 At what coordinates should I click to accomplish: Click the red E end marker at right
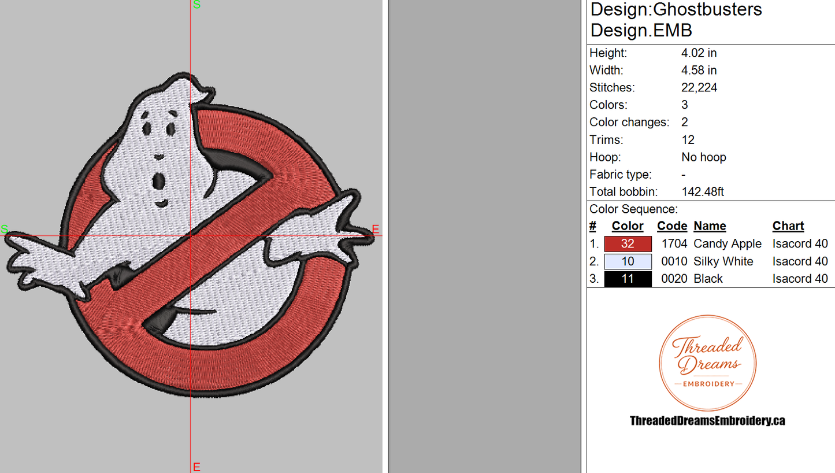[375, 230]
